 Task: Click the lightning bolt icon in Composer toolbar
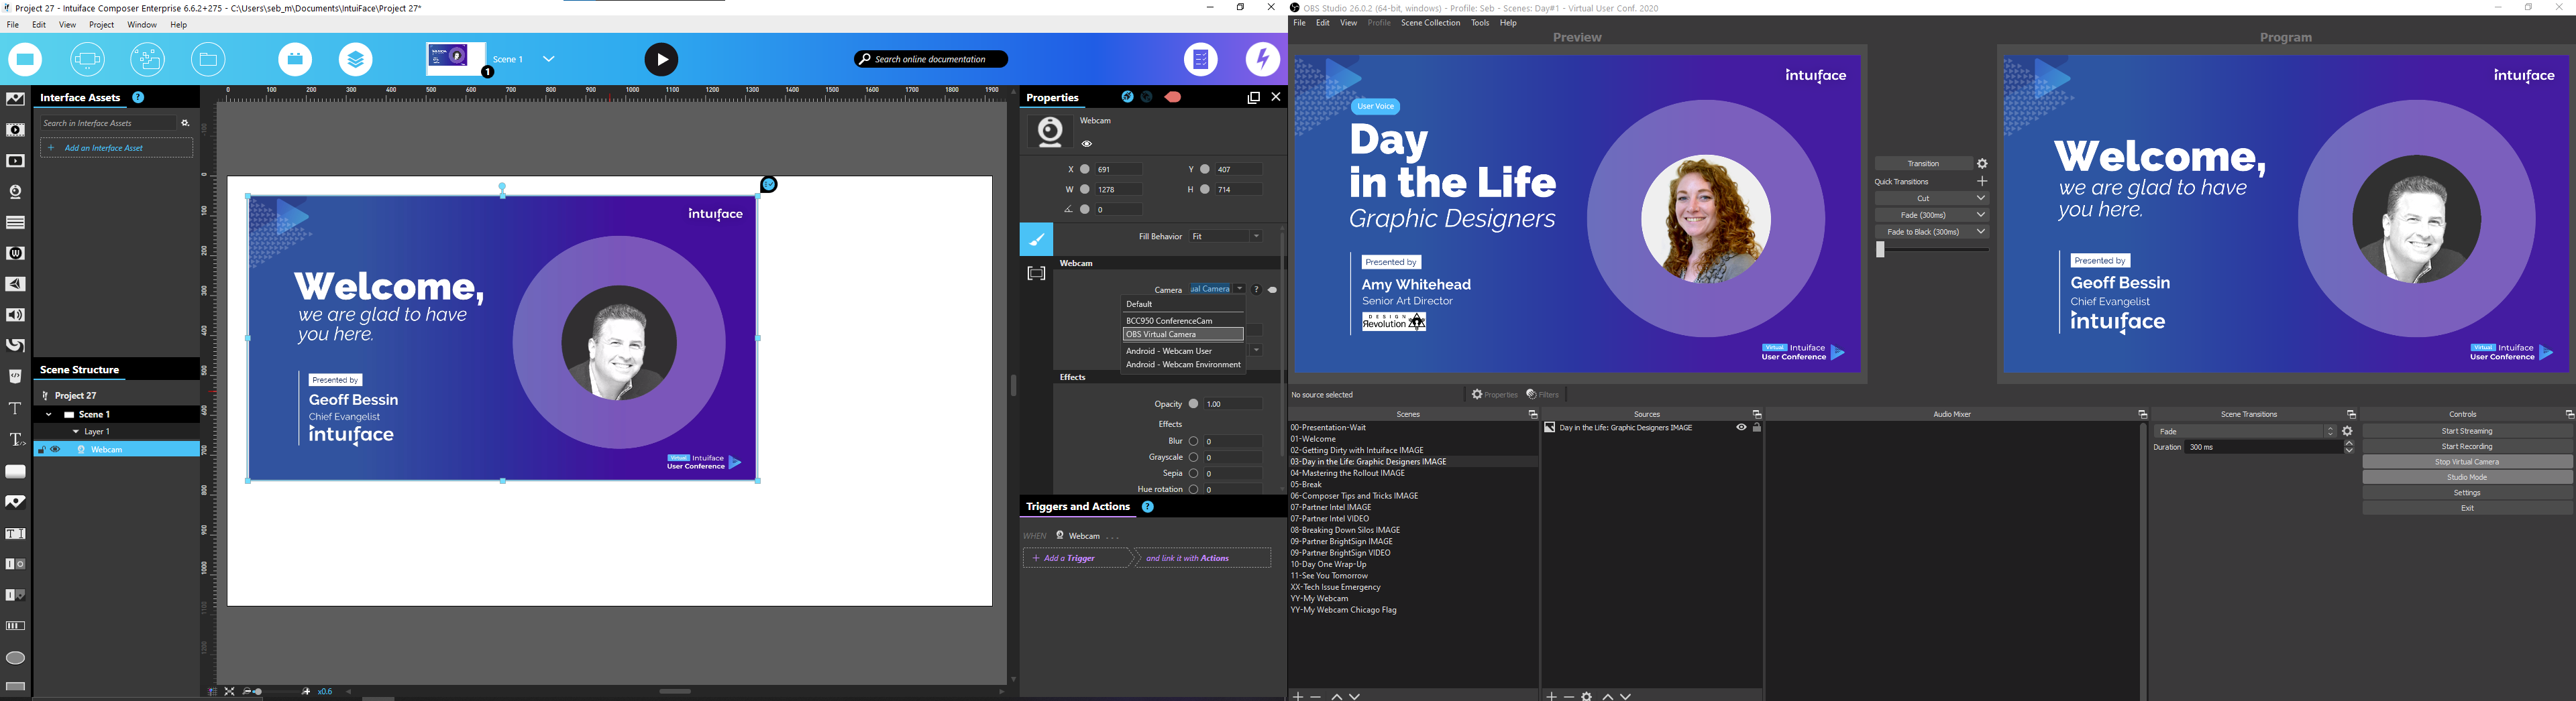tap(1263, 60)
